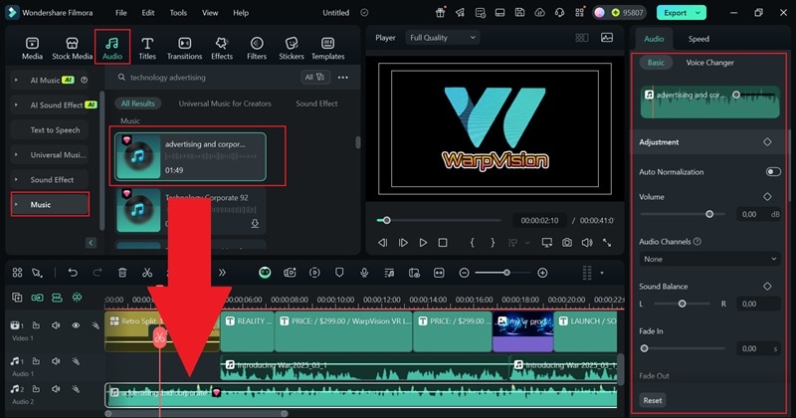Open the Filters panel
Screen dimensions: 796x418
point(257,48)
